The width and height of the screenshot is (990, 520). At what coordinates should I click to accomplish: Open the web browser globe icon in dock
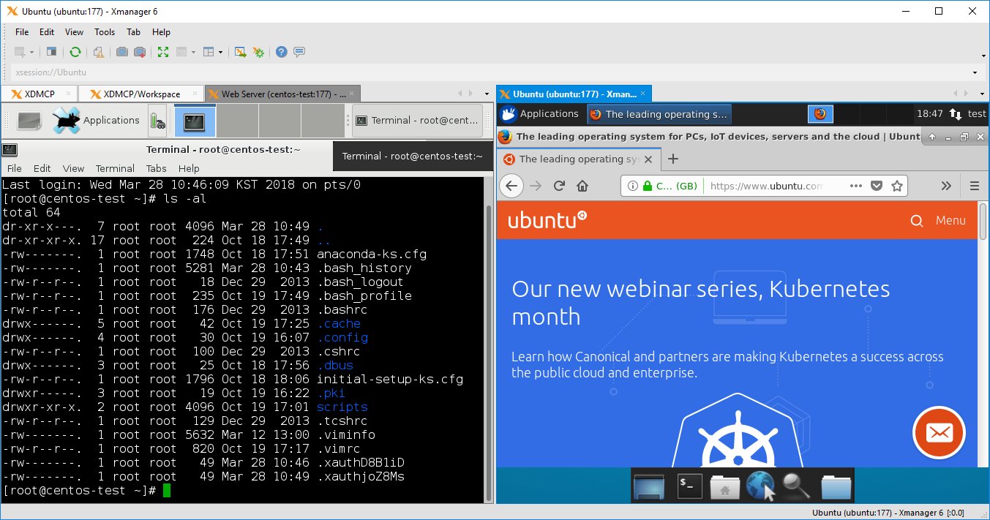click(x=760, y=485)
